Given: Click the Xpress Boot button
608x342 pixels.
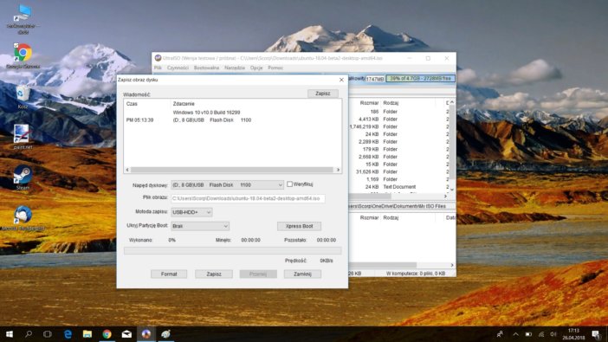Looking at the screenshot, I should (299, 226).
